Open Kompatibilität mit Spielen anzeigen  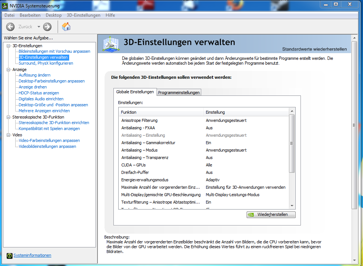point(49,129)
